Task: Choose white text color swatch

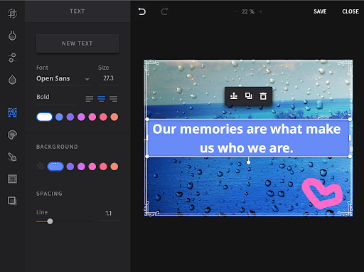Action: 44,117
